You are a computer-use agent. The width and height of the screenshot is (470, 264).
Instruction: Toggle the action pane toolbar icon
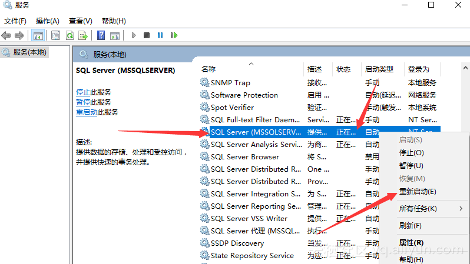pos(115,36)
